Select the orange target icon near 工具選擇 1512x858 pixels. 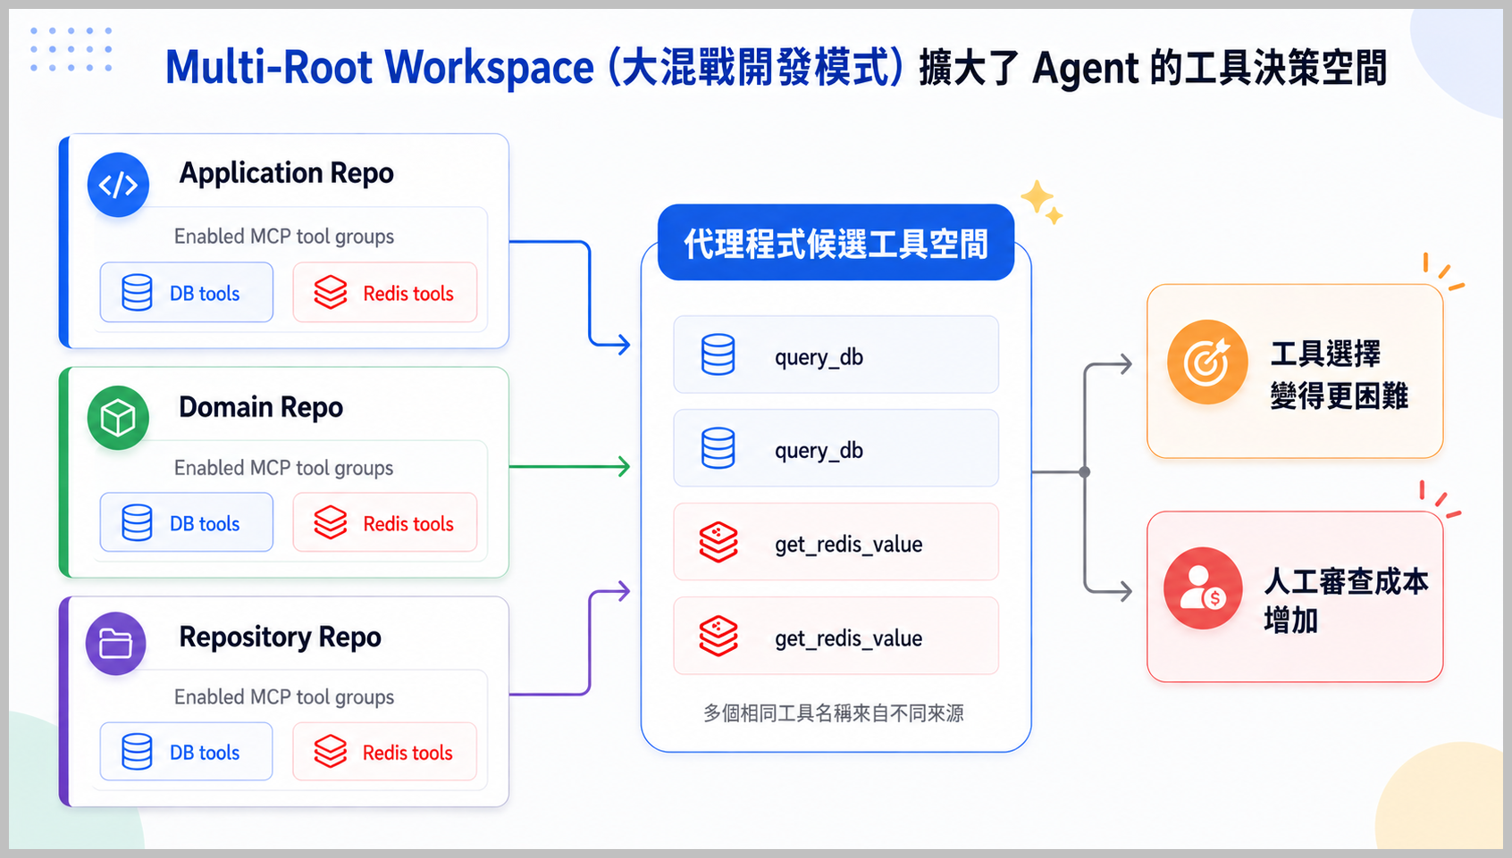click(1206, 362)
